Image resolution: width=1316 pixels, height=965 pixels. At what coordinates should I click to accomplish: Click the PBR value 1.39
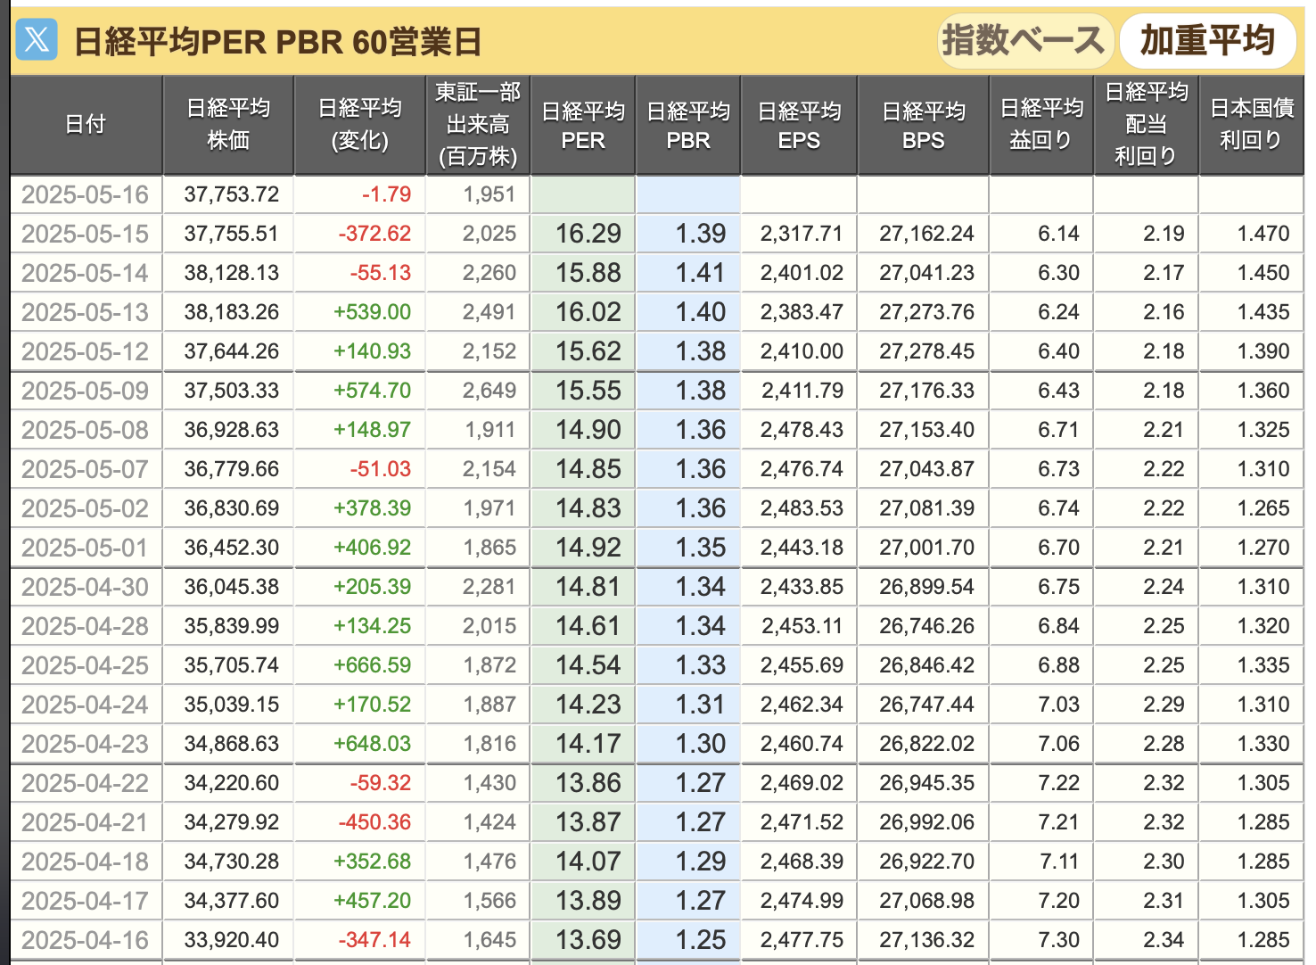(701, 234)
